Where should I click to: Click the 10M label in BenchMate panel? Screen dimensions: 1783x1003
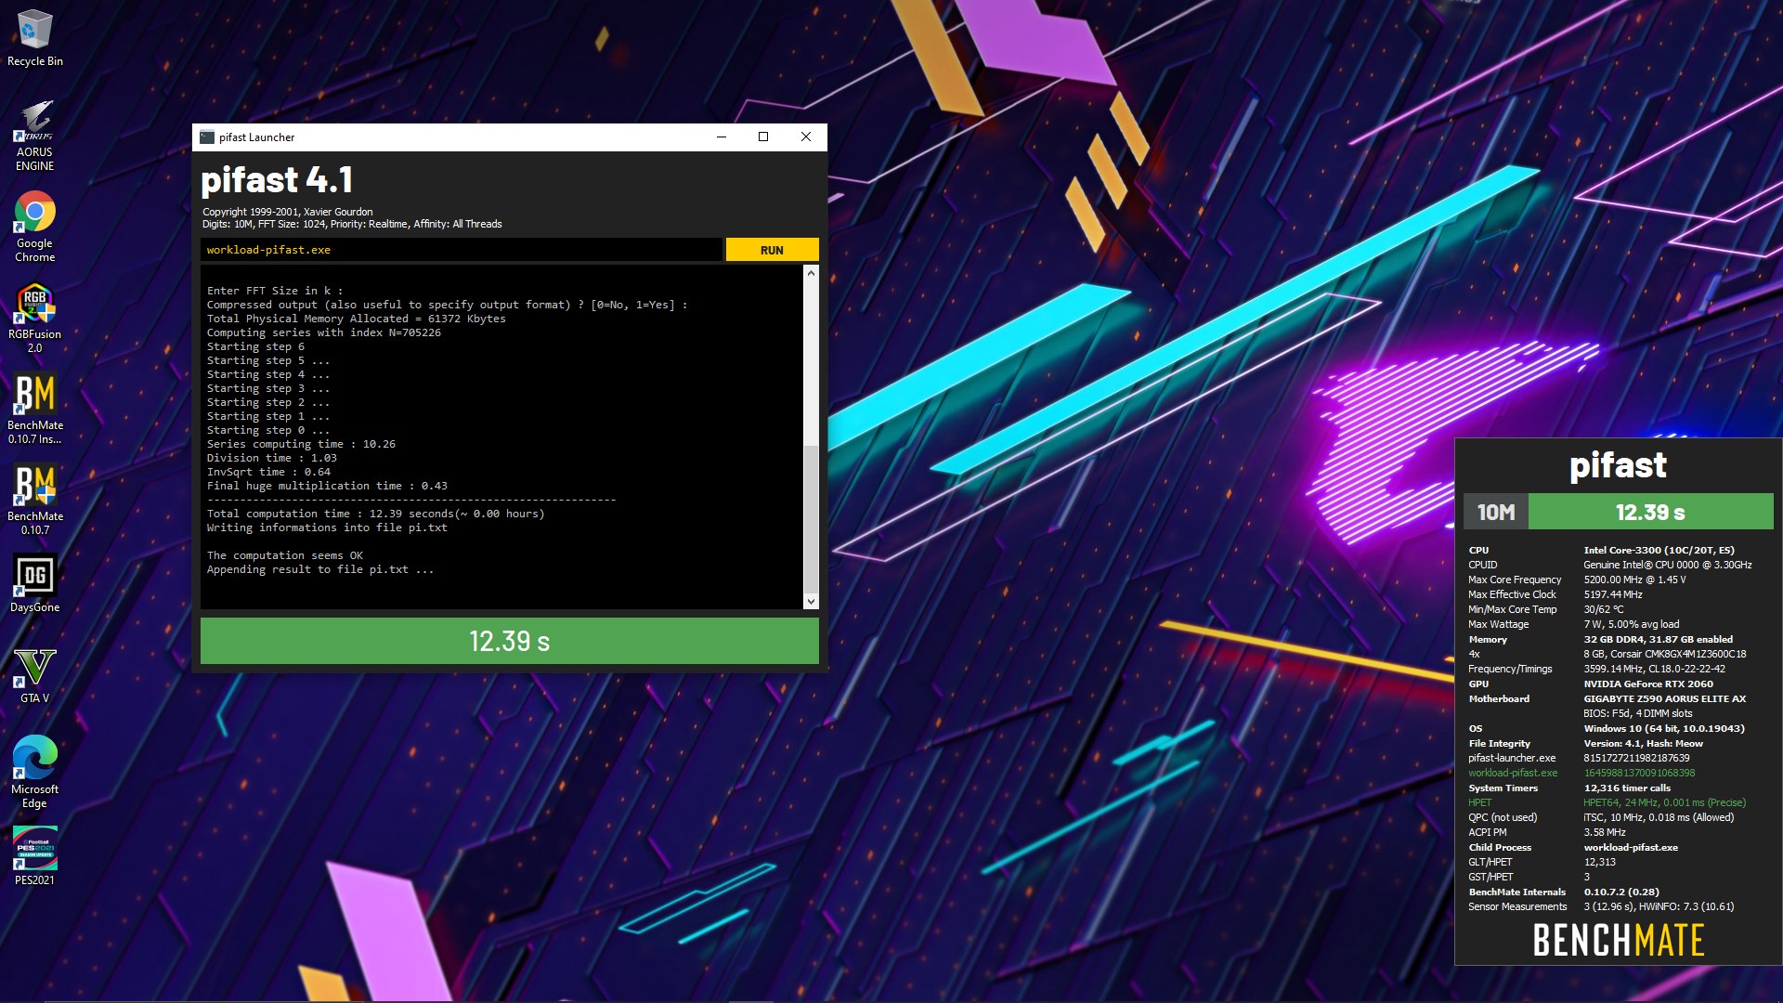point(1495,512)
